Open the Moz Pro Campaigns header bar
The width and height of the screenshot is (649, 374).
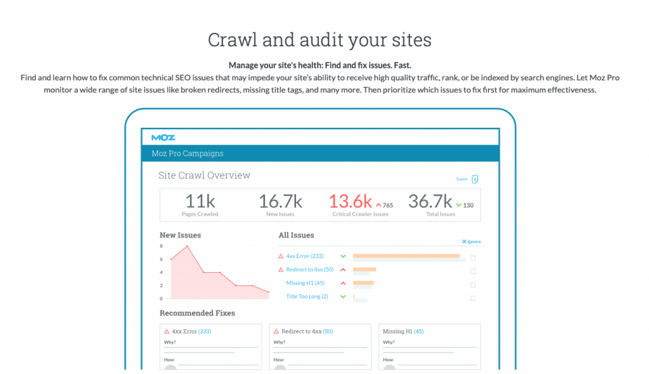coord(320,153)
